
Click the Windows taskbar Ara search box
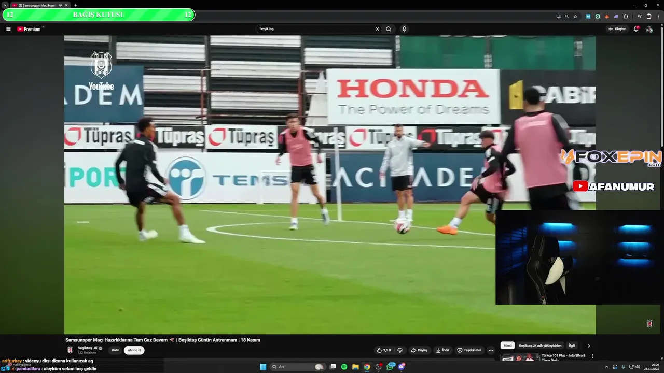click(298, 367)
